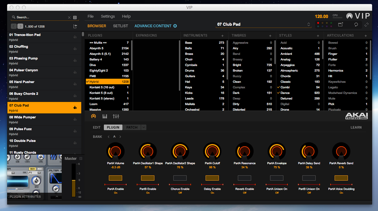
Task: Select the Bright timbre tag
Action: (252, 65)
